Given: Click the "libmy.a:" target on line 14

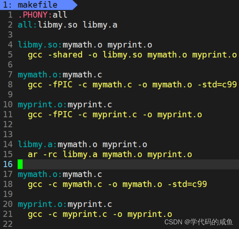Looking at the screenshot, I should (37, 144).
